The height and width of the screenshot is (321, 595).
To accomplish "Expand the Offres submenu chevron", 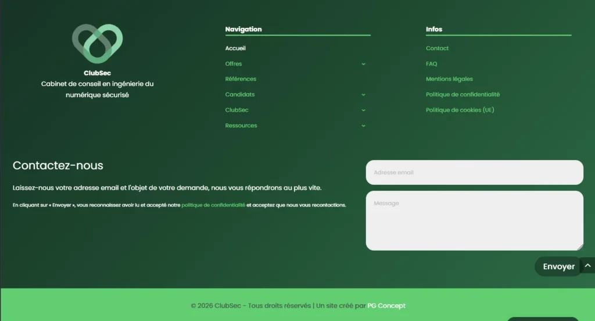I will (x=363, y=64).
